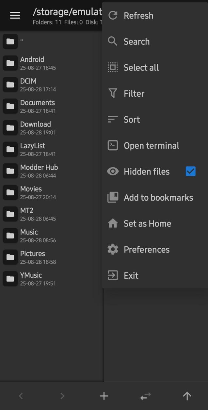Viewport: 208px width, 410px height.
Task: Click the MT2 date 25-08-28 06:45
Action: (x=38, y=219)
